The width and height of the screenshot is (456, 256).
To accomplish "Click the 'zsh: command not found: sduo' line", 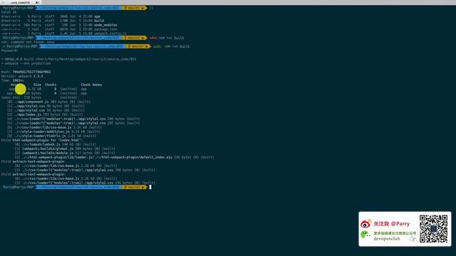I will point(28,42).
